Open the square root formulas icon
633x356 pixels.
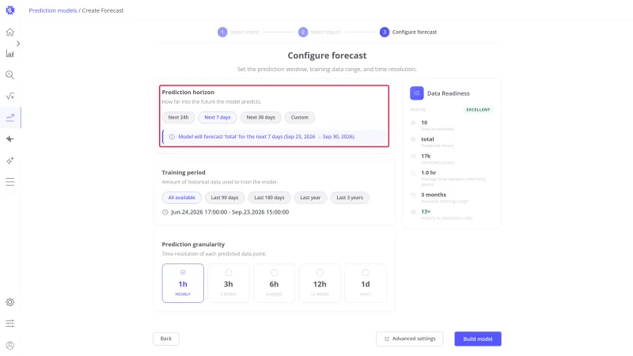(10, 96)
